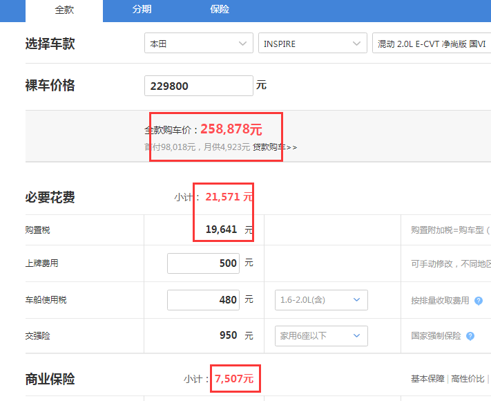
Task: Click the 上牌费用 input showing 500
Action: 203,263
